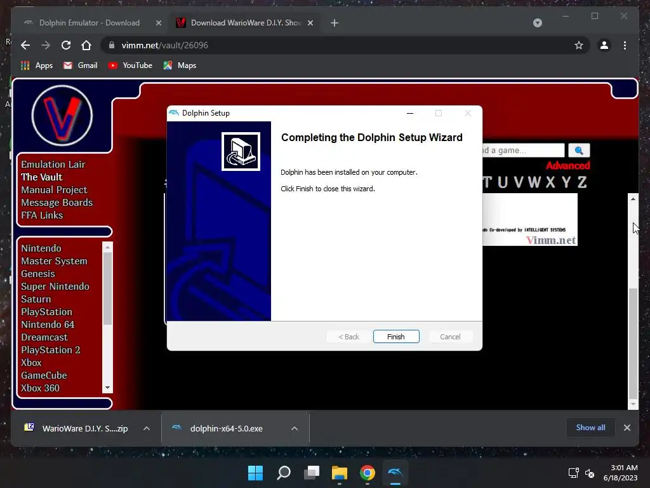
Task: Click Finish in Dolphin Setup wizard
Action: [x=396, y=337]
